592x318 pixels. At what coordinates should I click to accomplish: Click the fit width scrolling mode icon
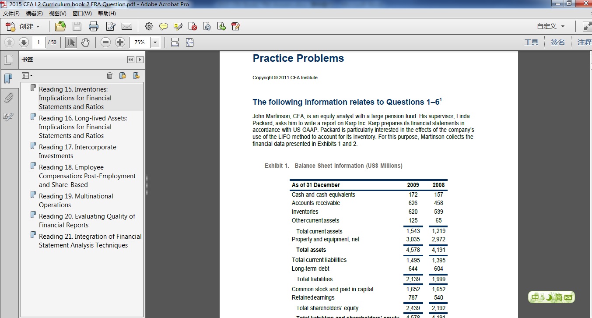click(175, 42)
